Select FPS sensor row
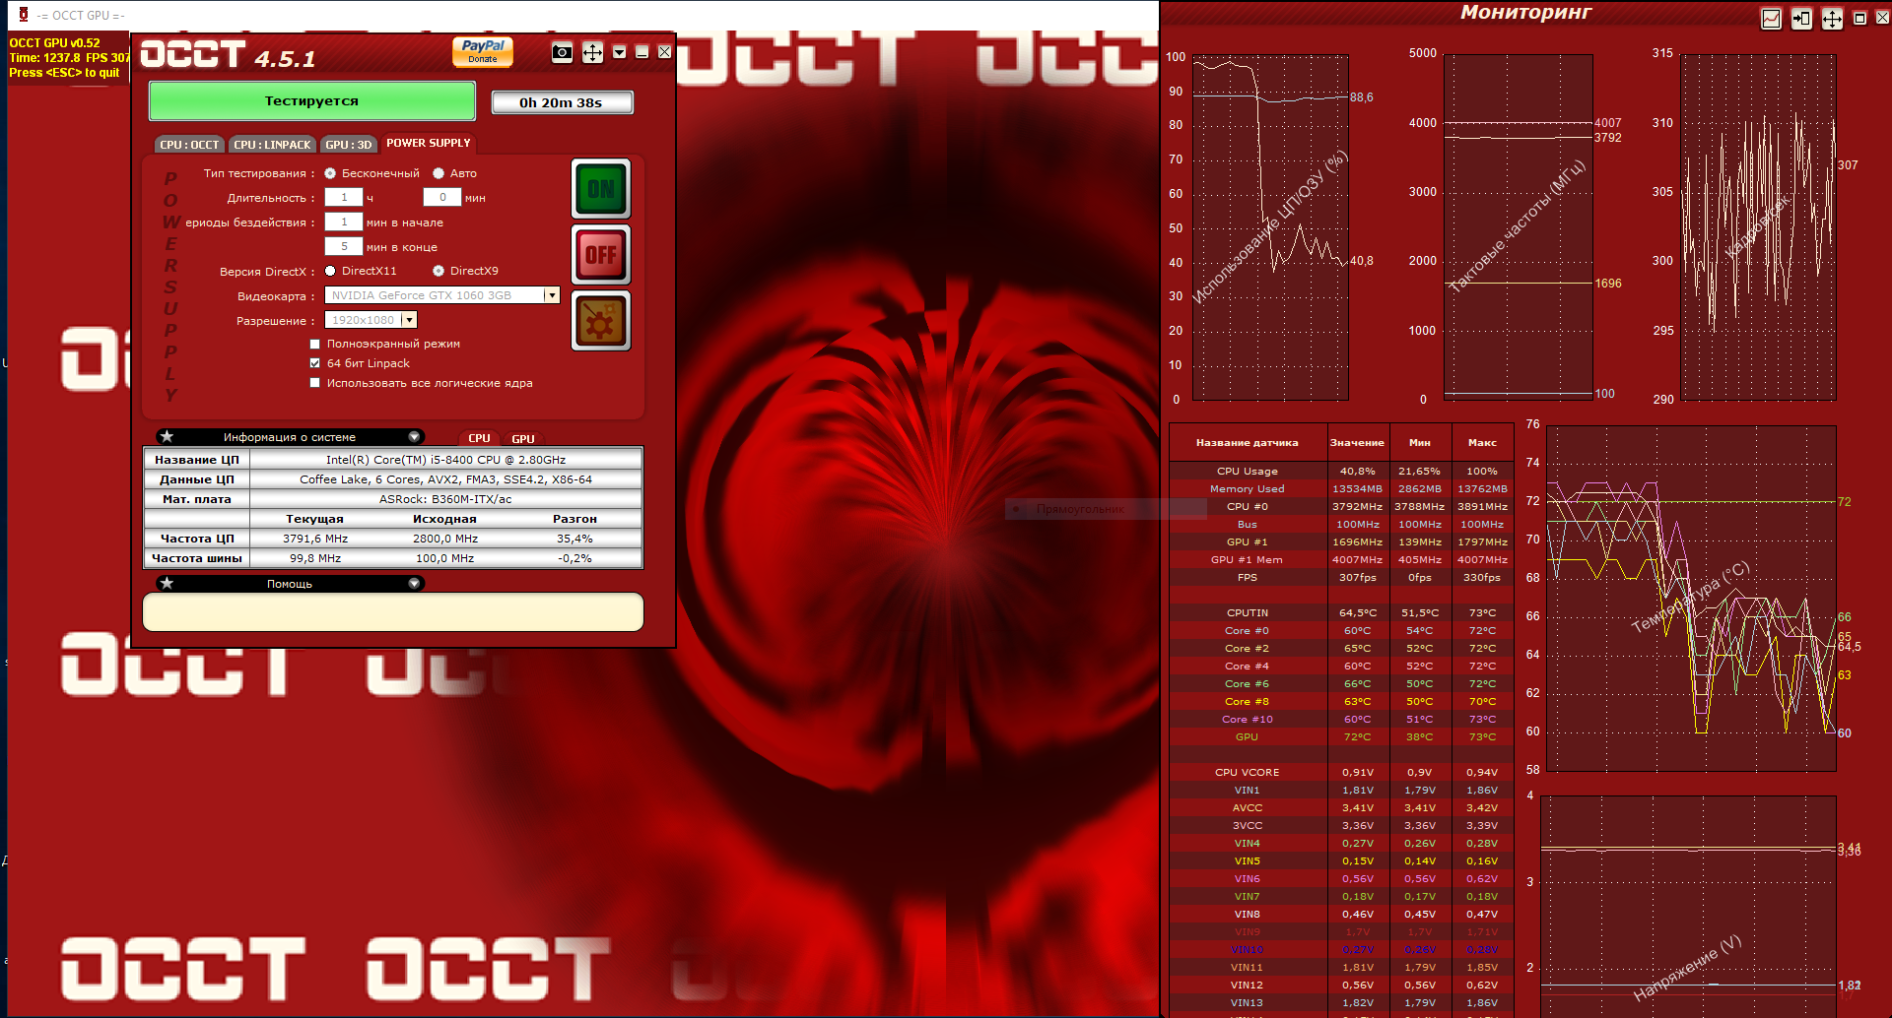This screenshot has width=1892, height=1018. point(1341,577)
